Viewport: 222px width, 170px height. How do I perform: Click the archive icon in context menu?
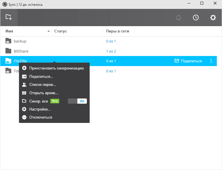coord(24,93)
